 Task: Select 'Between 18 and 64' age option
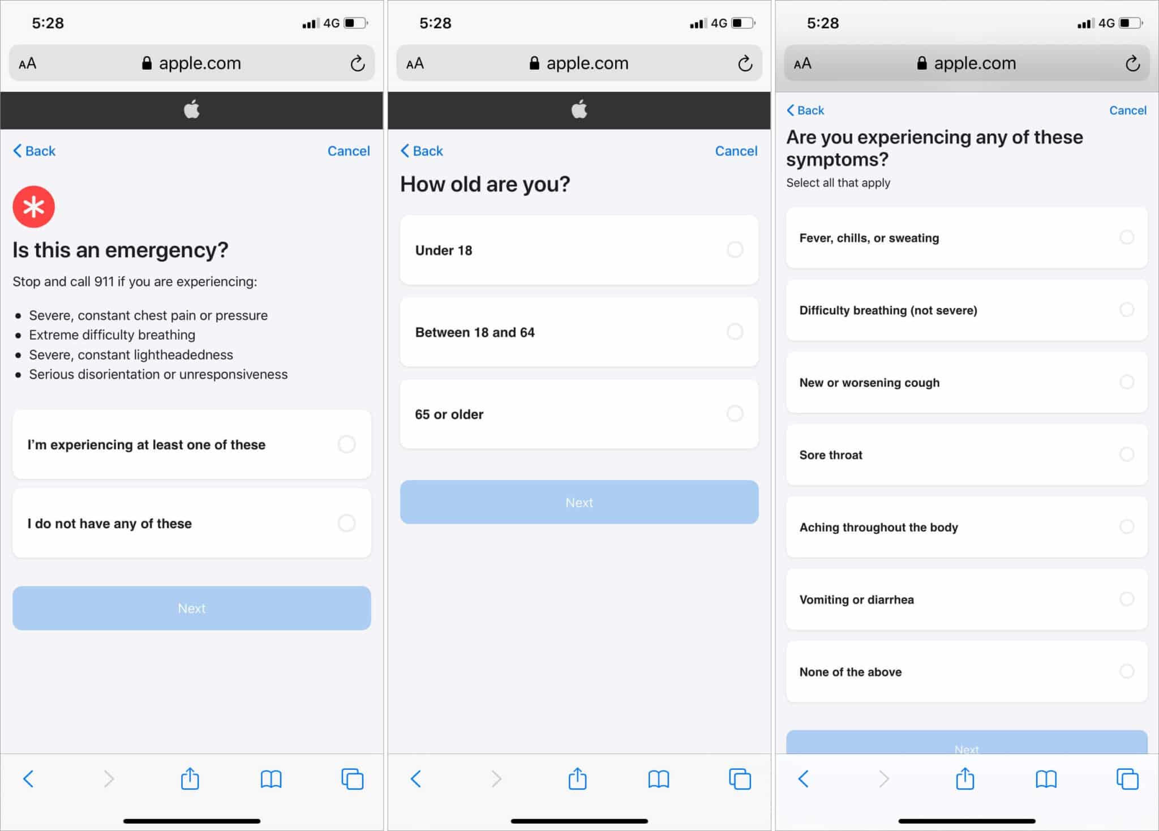click(579, 332)
